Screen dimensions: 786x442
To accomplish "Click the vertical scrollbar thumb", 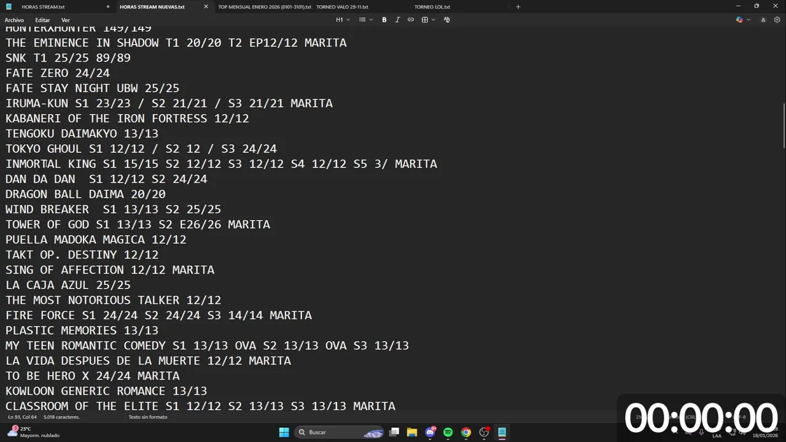I will [784, 126].
